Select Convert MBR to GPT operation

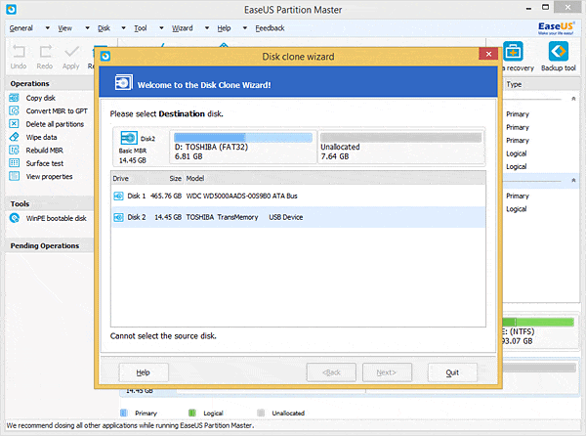57,111
